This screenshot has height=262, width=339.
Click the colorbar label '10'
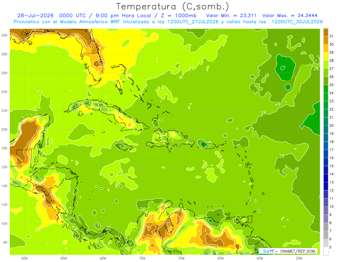[x=332, y=207]
